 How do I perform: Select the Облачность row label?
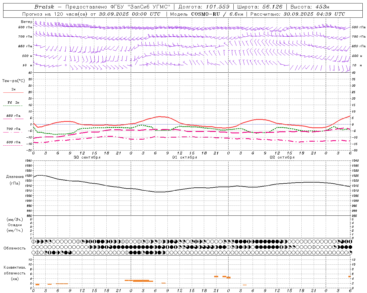pos(14,248)
